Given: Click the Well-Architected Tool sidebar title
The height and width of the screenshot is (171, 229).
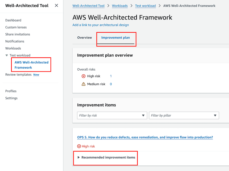Looking at the screenshot, I should pyautogui.click(x=27, y=5).
